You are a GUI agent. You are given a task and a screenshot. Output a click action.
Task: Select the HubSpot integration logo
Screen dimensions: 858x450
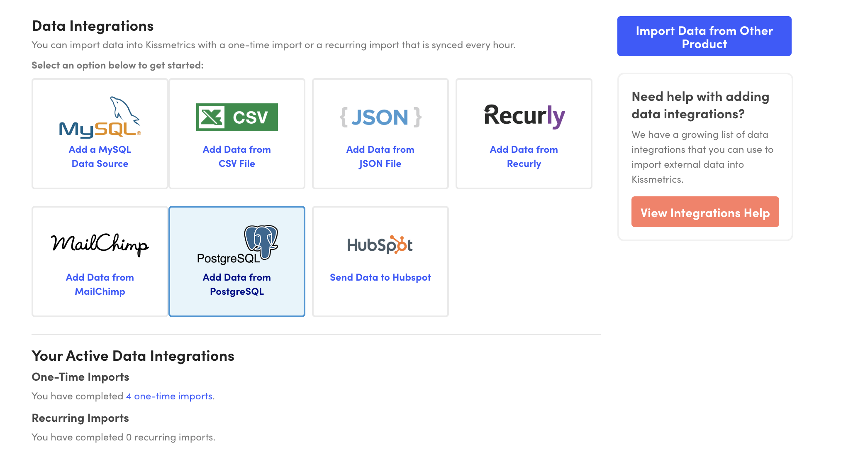point(380,245)
